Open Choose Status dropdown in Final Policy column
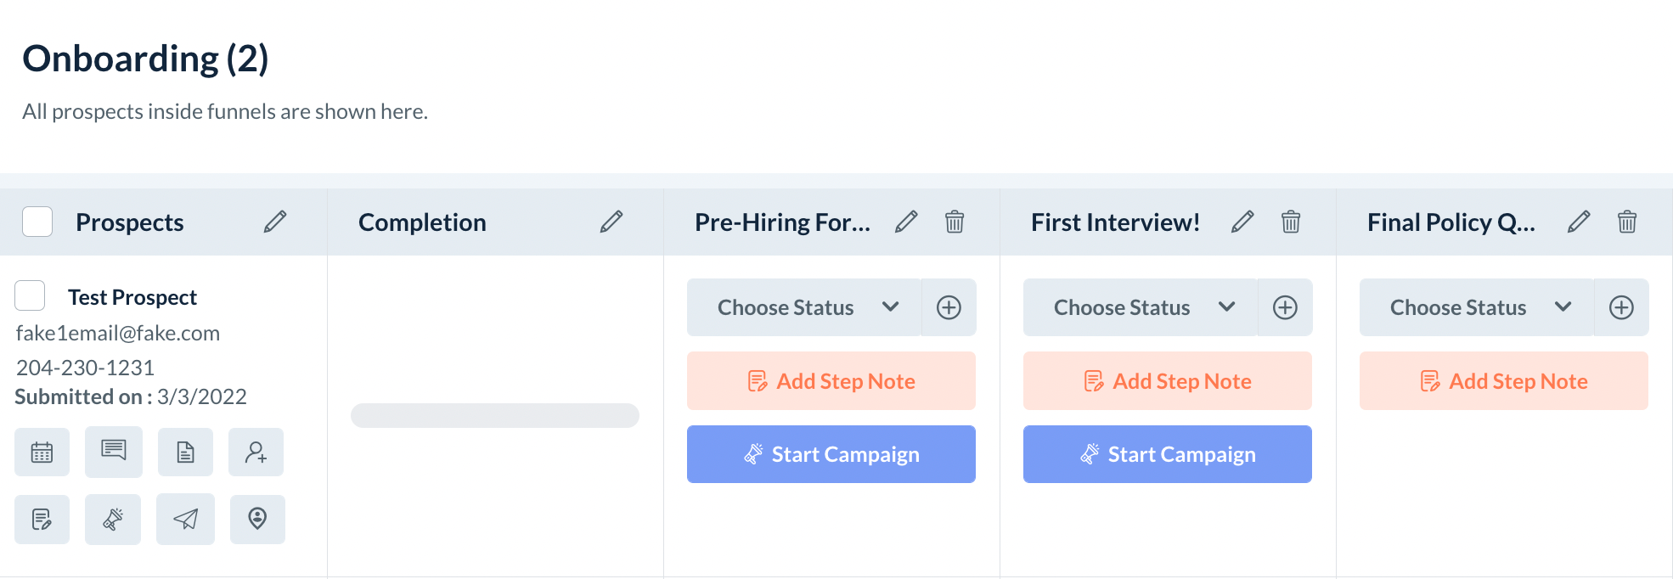This screenshot has height=579, width=1673. tap(1477, 307)
